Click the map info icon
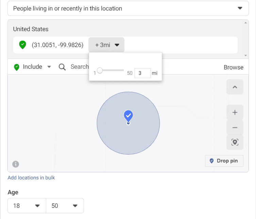Viewport: 256px width, 219px height. click(16, 164)
